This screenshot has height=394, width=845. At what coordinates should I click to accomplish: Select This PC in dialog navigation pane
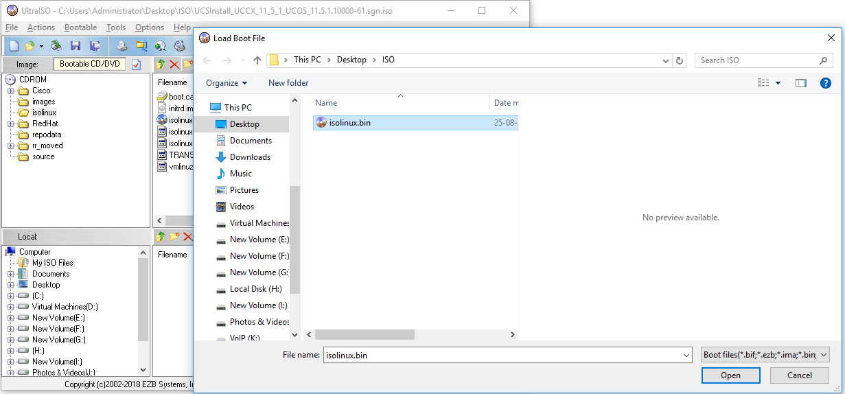click(238, 108)
